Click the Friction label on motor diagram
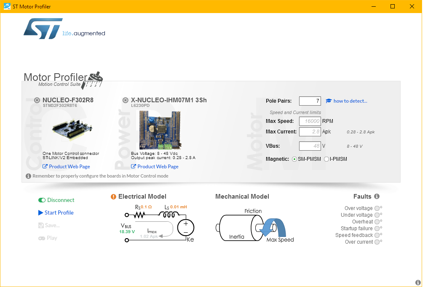This screenshot has width=436, height=287. click(253, 211)
